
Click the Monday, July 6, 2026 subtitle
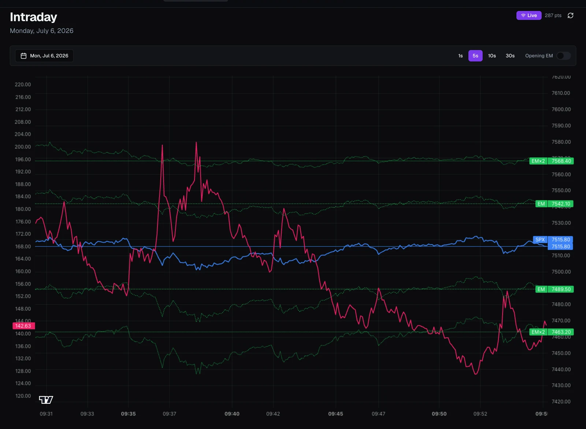pyautogui.click(x=42, y=31)
